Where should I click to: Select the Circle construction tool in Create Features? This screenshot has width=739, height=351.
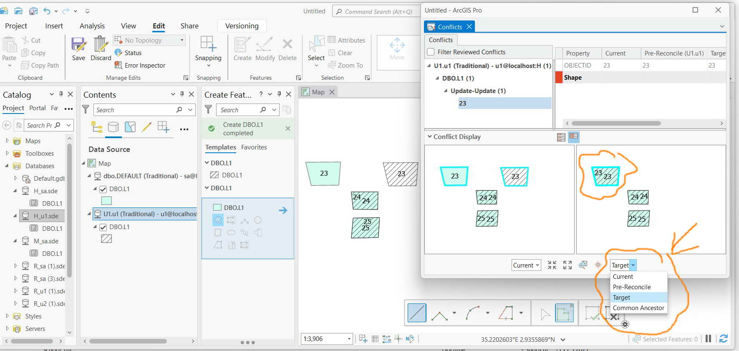(x=258, y=220)
